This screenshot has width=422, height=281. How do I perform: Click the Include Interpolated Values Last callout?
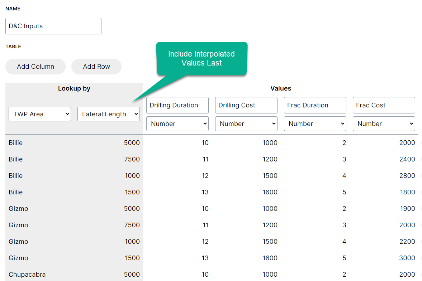(201, 59)
